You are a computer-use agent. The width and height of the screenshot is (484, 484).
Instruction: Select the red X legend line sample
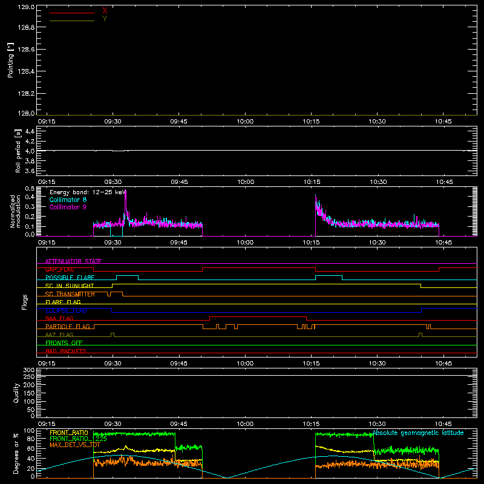(72, 13)
